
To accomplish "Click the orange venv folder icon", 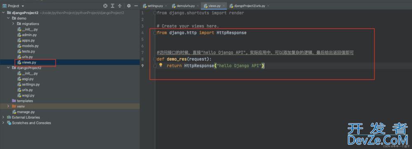I will click(14, 106).
